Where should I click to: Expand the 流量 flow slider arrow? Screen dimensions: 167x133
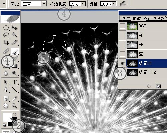(x=114, y=4)
